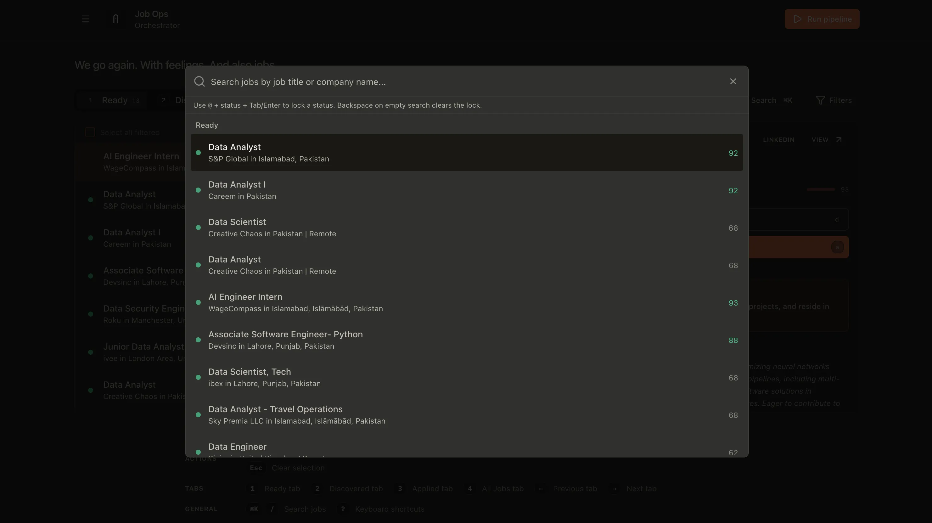Close the job search dialog
The width and height of the screenshot is (932, 523).
pyautogui.click(x=733, y=81)
